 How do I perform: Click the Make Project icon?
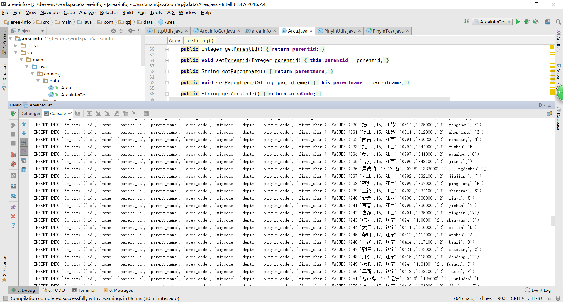click(x=467, y=22)
